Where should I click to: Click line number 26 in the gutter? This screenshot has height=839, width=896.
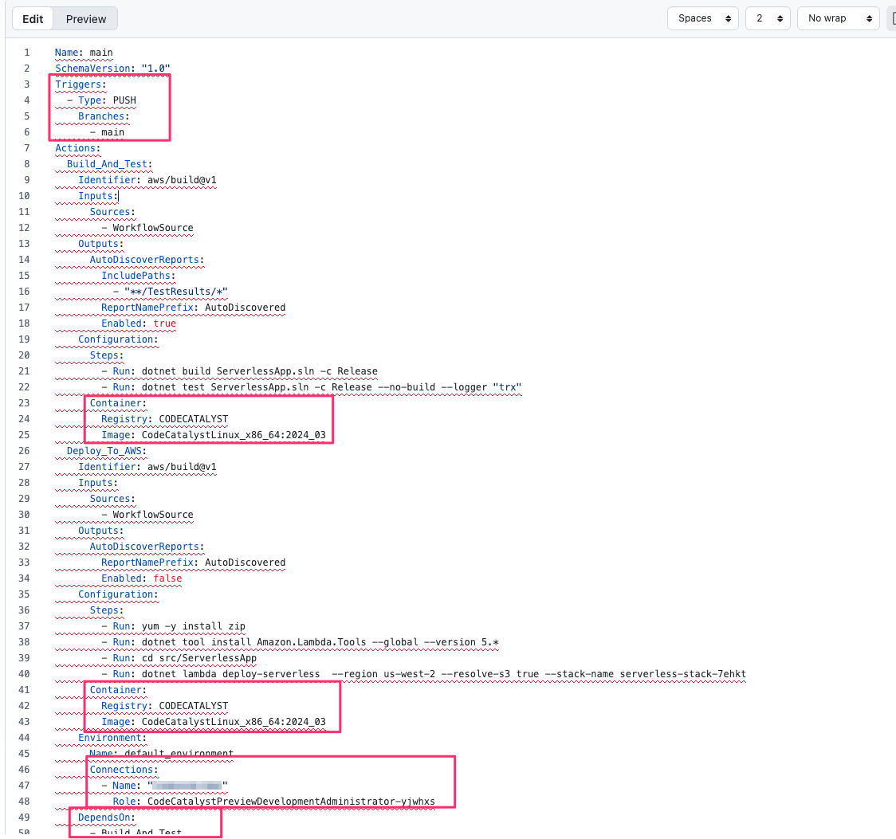(26, 451)
